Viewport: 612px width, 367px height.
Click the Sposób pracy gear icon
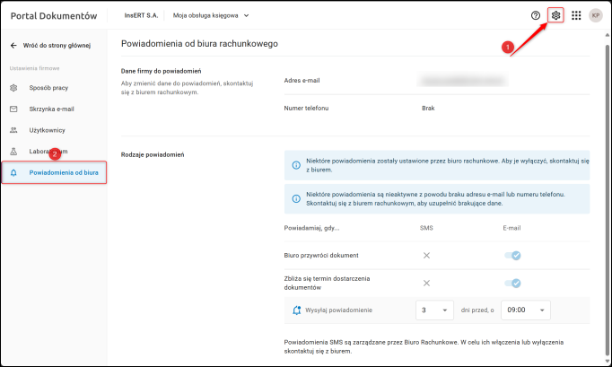click(13, 87)
